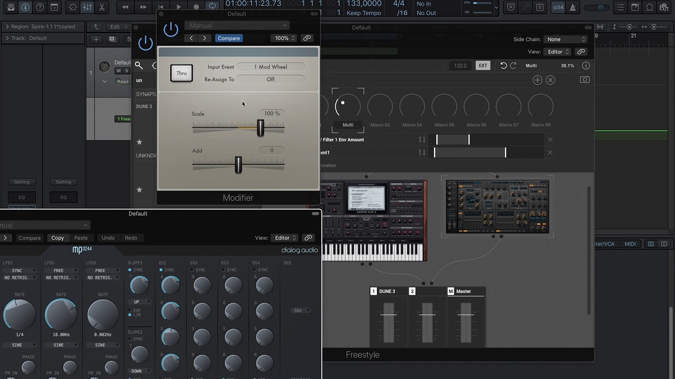Click the undo arrow in Freestyle
675x379 pixels.
pos(504,66)
